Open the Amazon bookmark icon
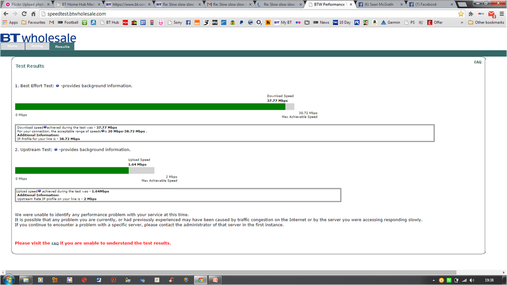 [374, 22]
